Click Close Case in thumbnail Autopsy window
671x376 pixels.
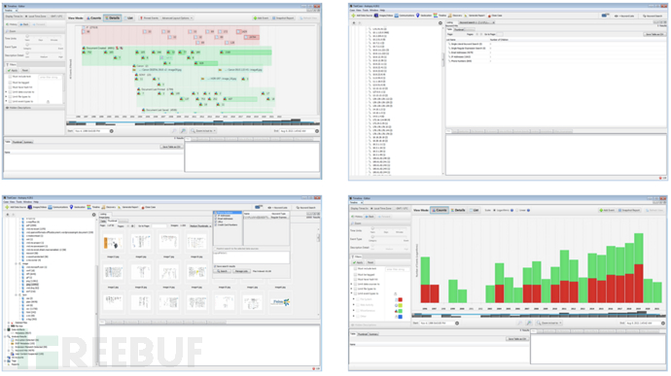[x=149, y=207]
